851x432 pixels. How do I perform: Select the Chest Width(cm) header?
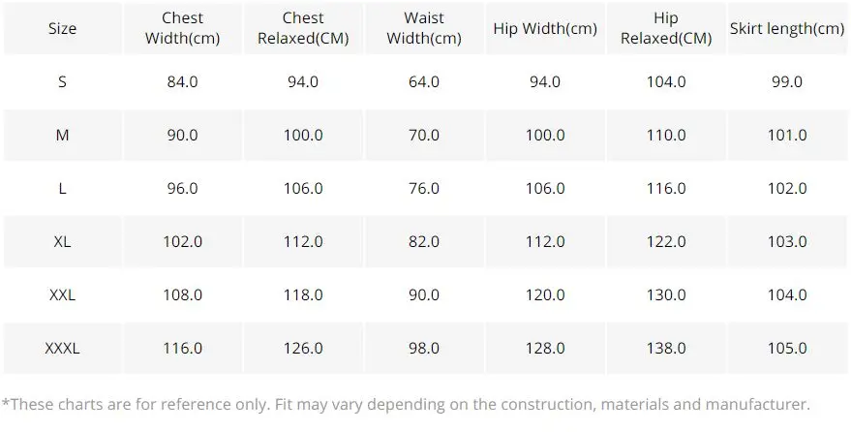[183, 28]
